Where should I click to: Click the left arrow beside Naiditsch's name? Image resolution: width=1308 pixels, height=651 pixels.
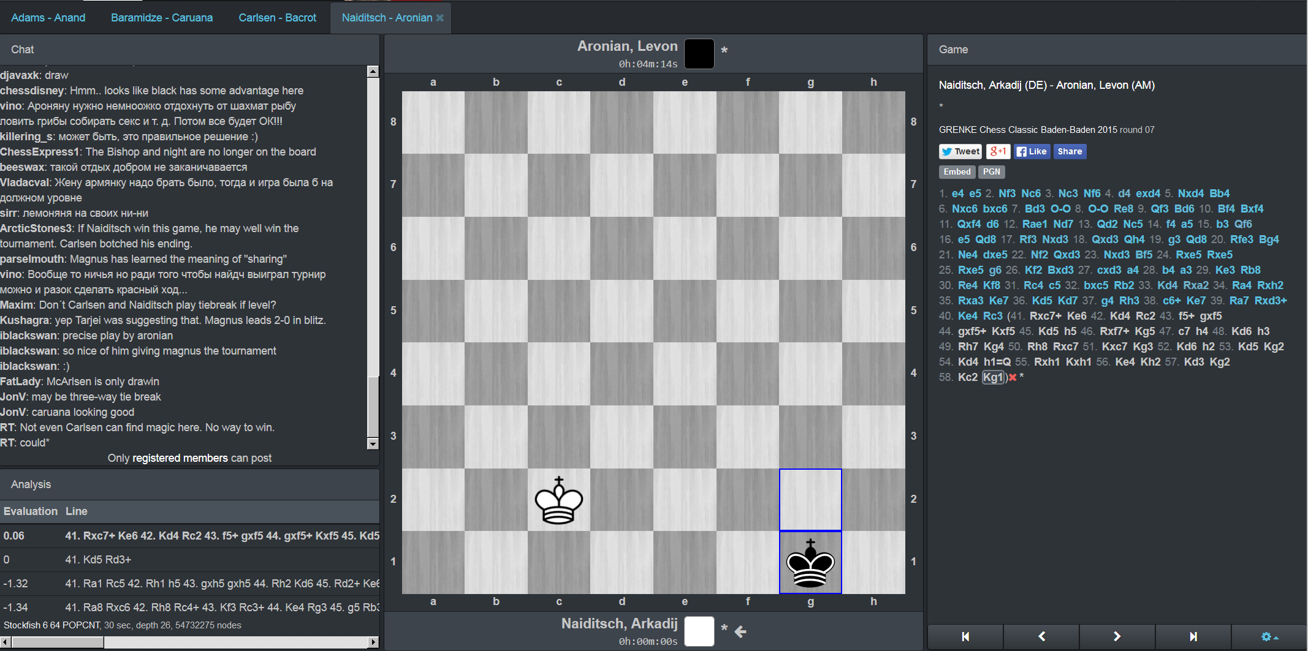pos(740,631)
